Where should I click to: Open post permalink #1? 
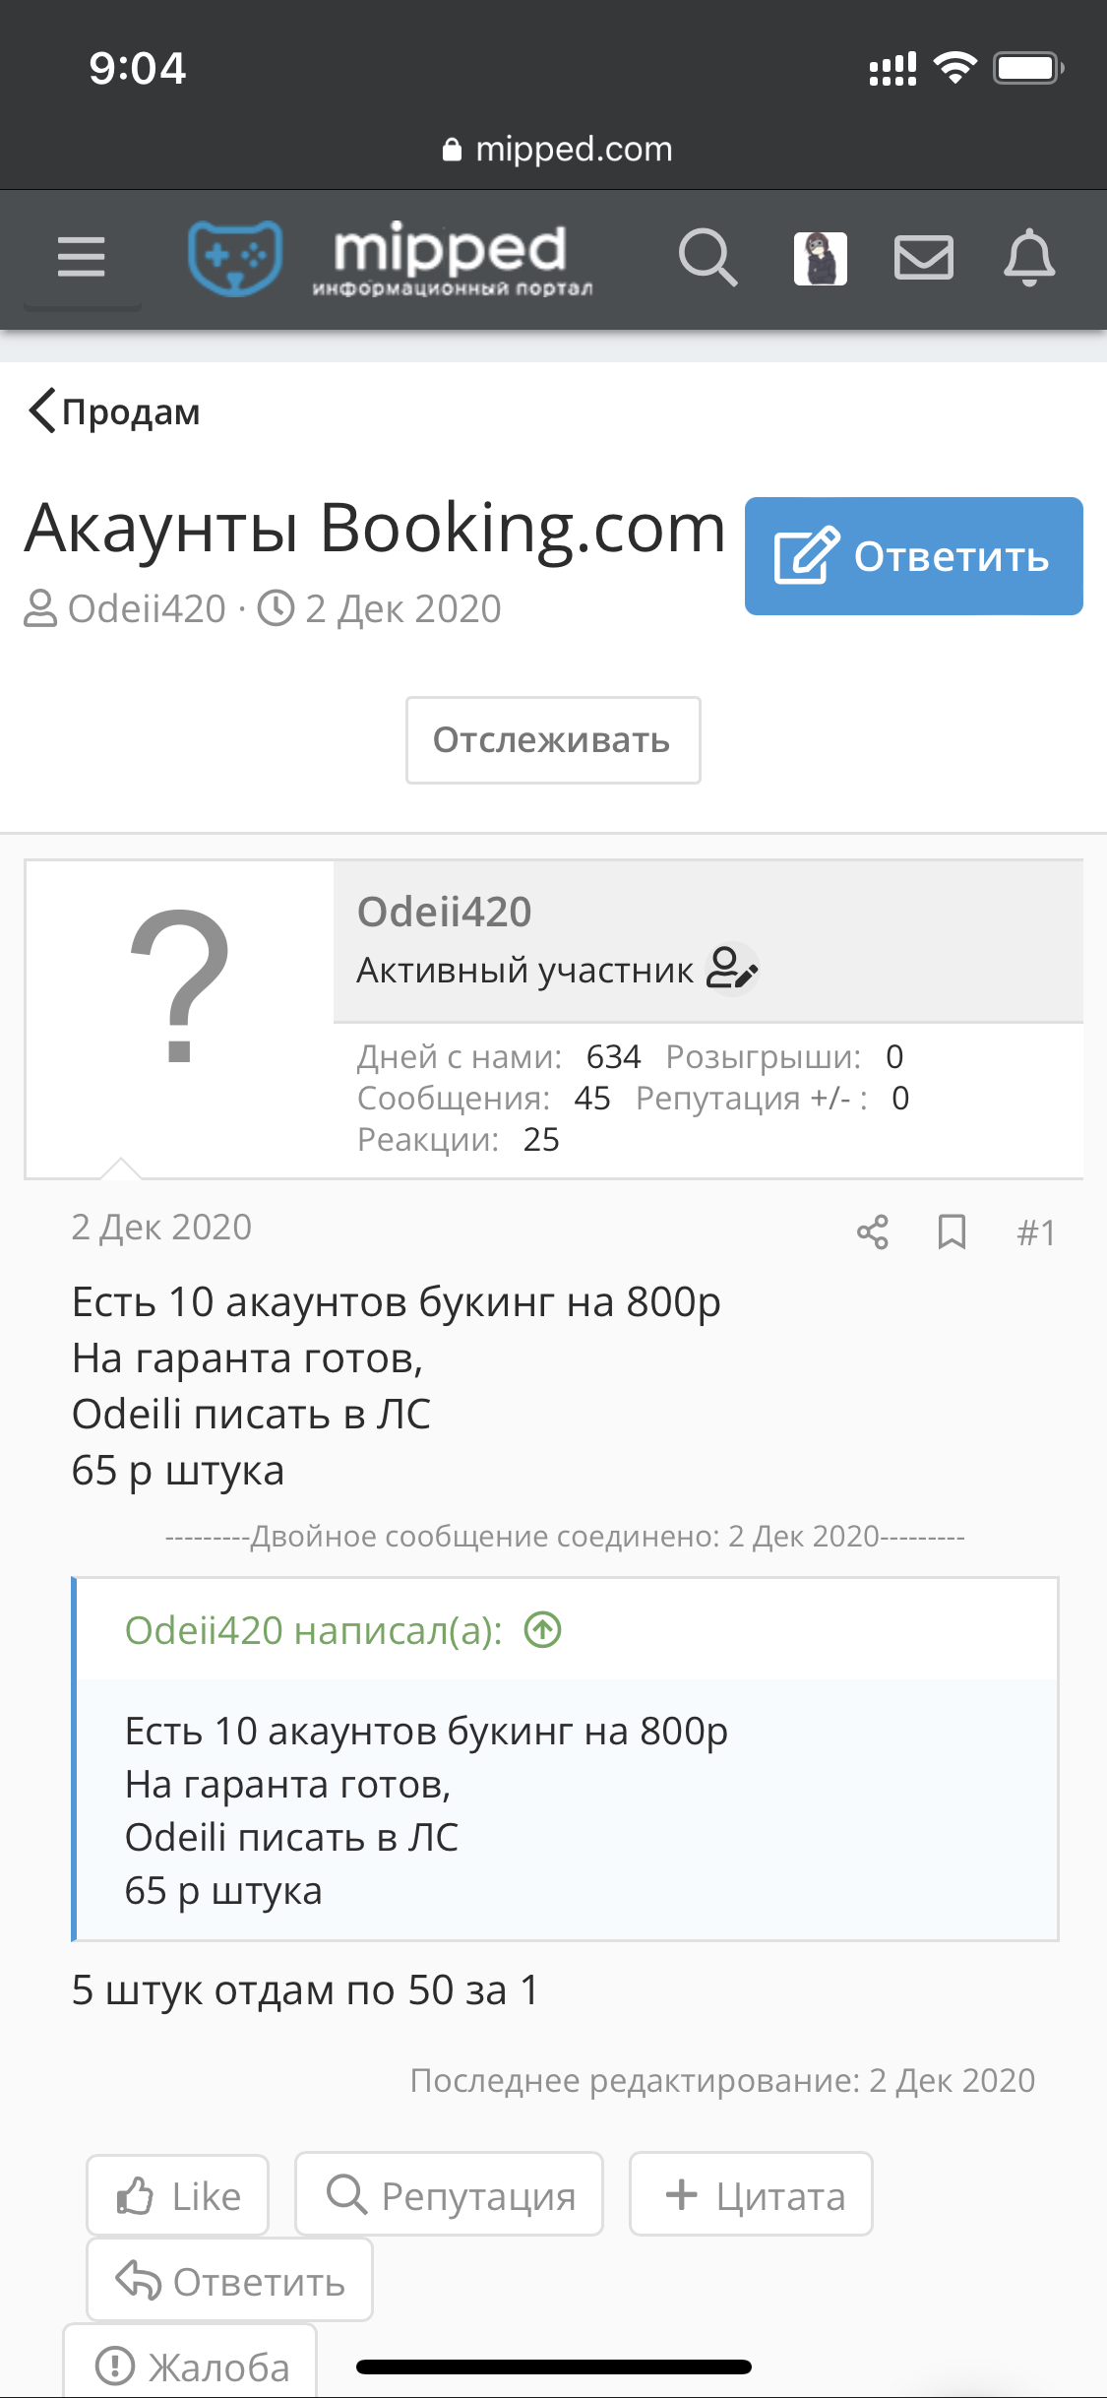[x=1036, y=1232]
